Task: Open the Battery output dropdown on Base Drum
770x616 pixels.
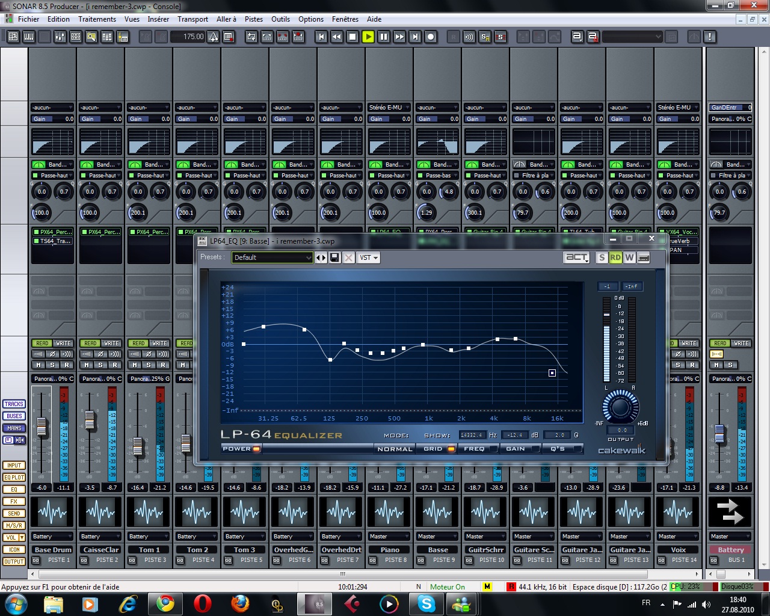Action: point(52,537)
